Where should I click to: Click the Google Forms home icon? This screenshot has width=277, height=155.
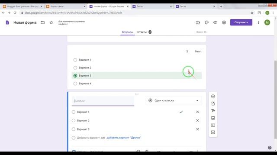click(7, 22)
